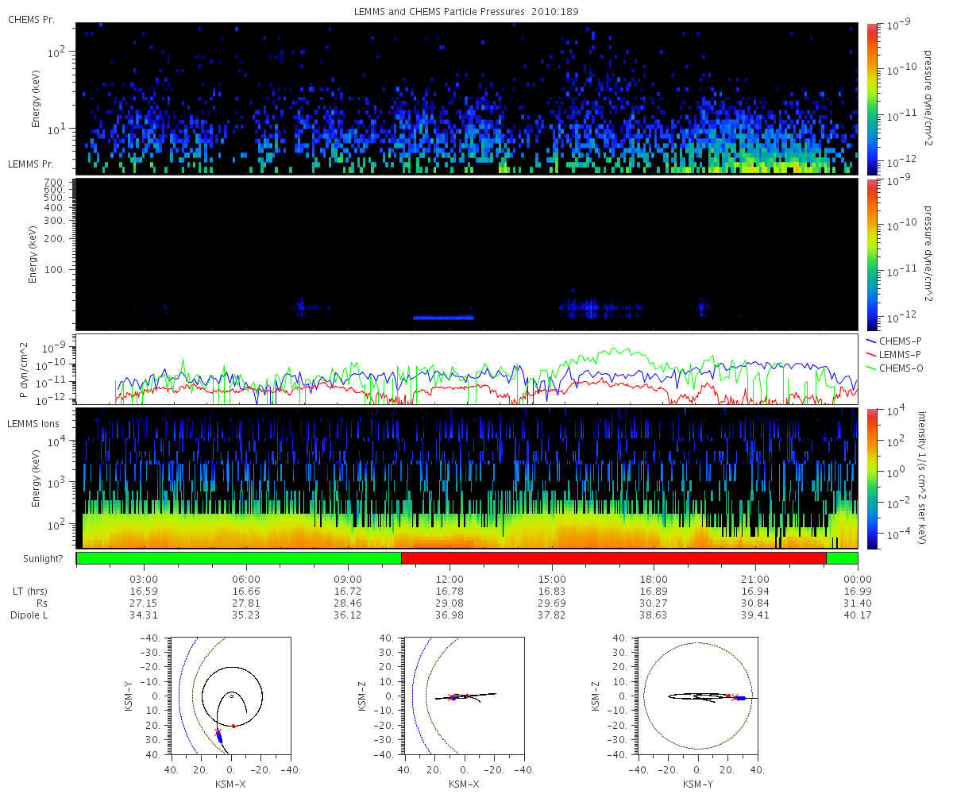Click the LEMMS Ions intensity color bar
This screenshot has height=794, width=953.
pyautogui.click(x=871, y=478)
